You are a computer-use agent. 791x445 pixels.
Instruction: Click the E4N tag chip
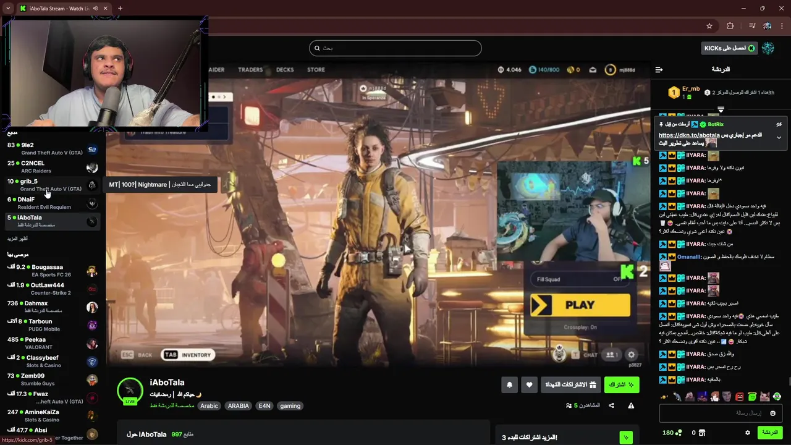pyautogui.click(x=264, y=405)
